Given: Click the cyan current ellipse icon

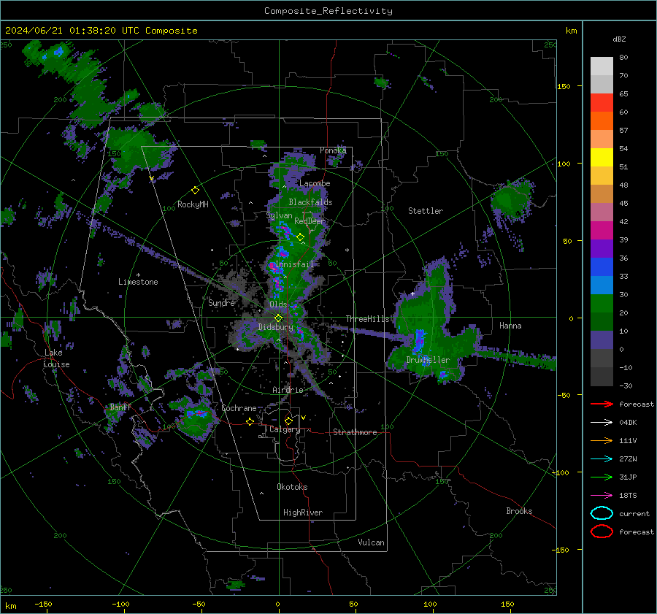Looking at the screenshot, I should (602, 513).
